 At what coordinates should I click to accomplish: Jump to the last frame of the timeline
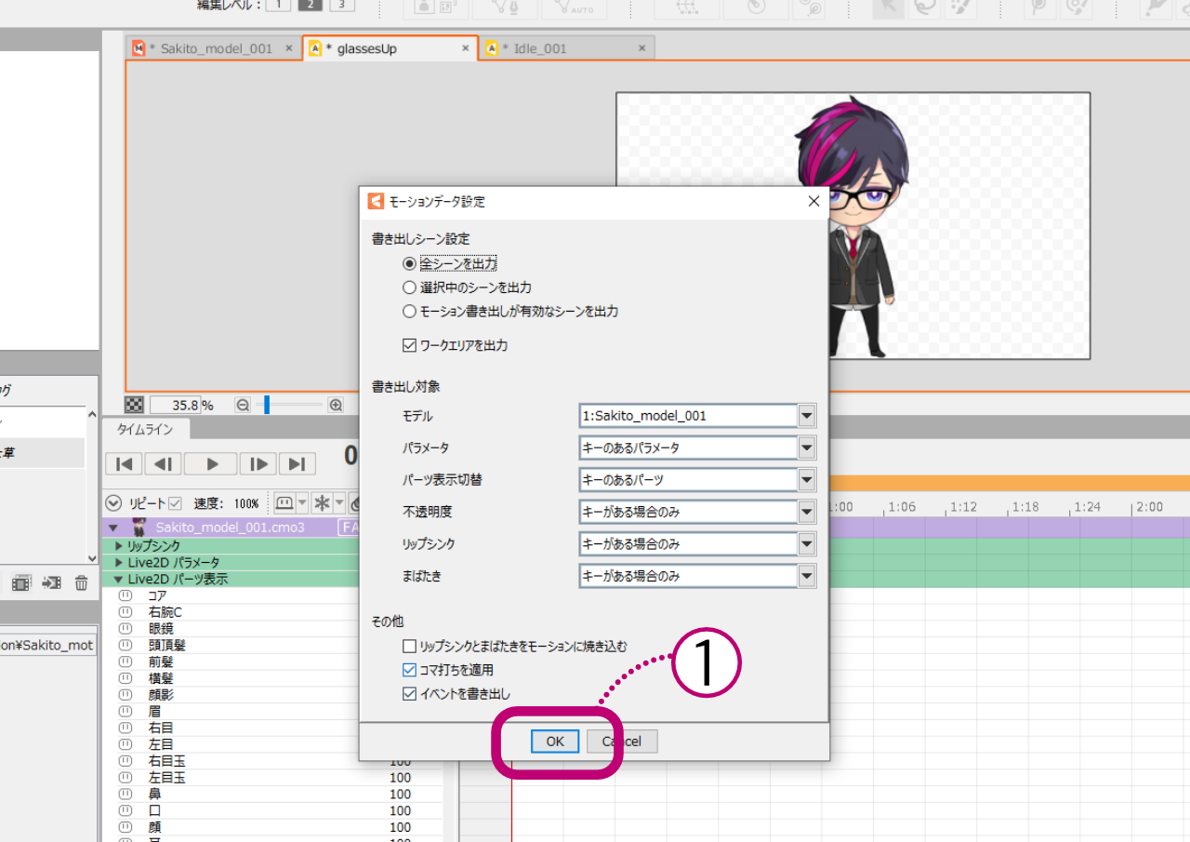pyautogui.click(x=297, y=463)
